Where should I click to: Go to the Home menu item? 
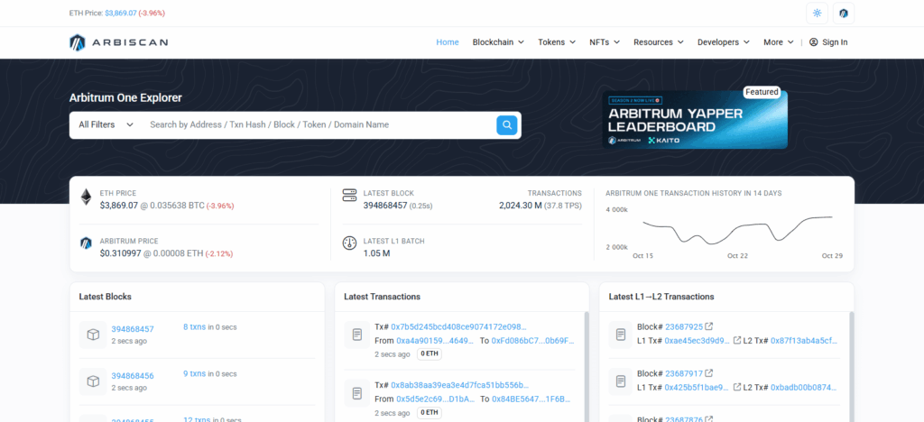tap(448, 42)
